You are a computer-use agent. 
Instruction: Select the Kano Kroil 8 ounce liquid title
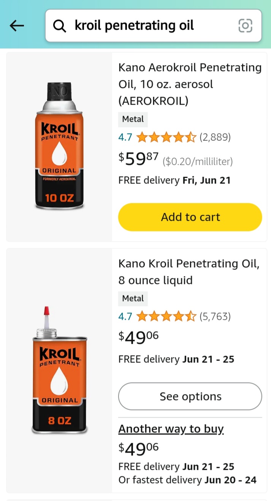pyautogui.click(x=189, y=271)
